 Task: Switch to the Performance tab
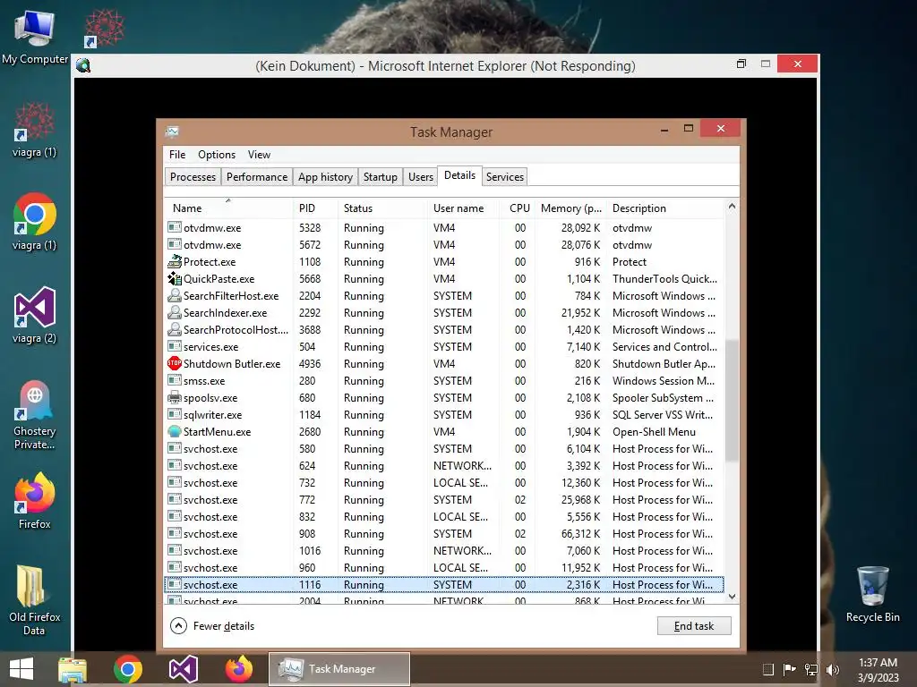click(x=257, y=177)
